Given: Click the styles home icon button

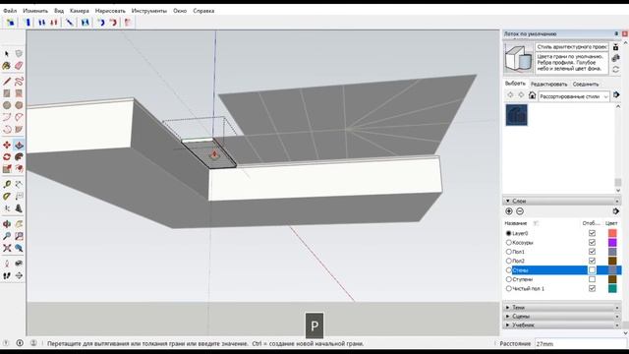Looking at the screenshot, I should click(x=532, y=95).
